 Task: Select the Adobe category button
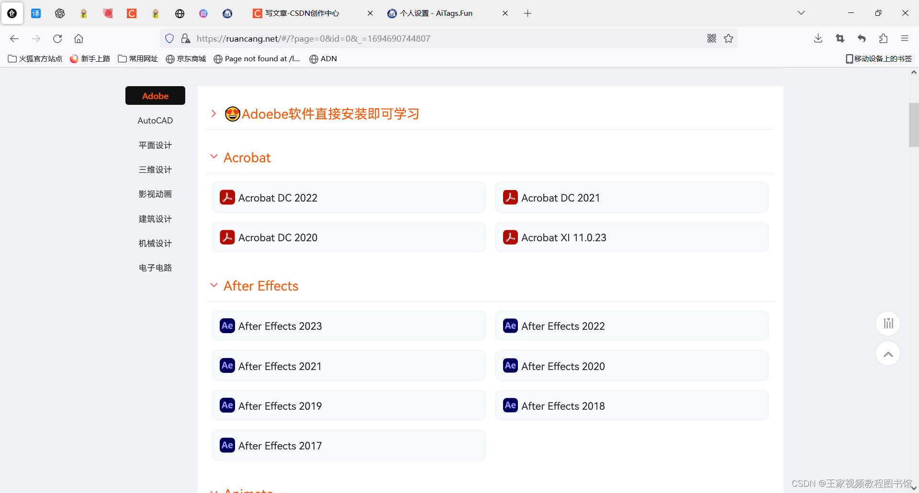click(x=155, y=95)
